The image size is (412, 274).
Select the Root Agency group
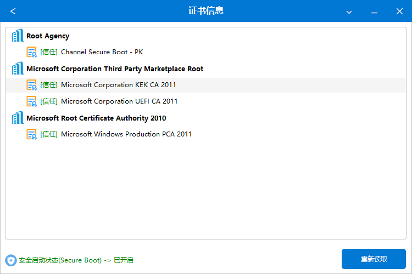(x=48, y=36)
